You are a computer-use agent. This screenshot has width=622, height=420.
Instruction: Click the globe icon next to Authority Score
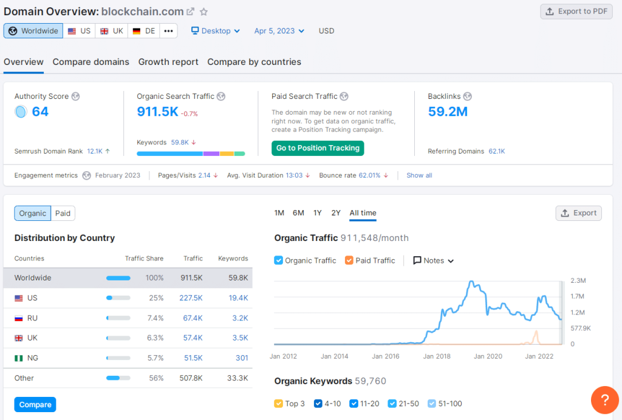[75, 96]
